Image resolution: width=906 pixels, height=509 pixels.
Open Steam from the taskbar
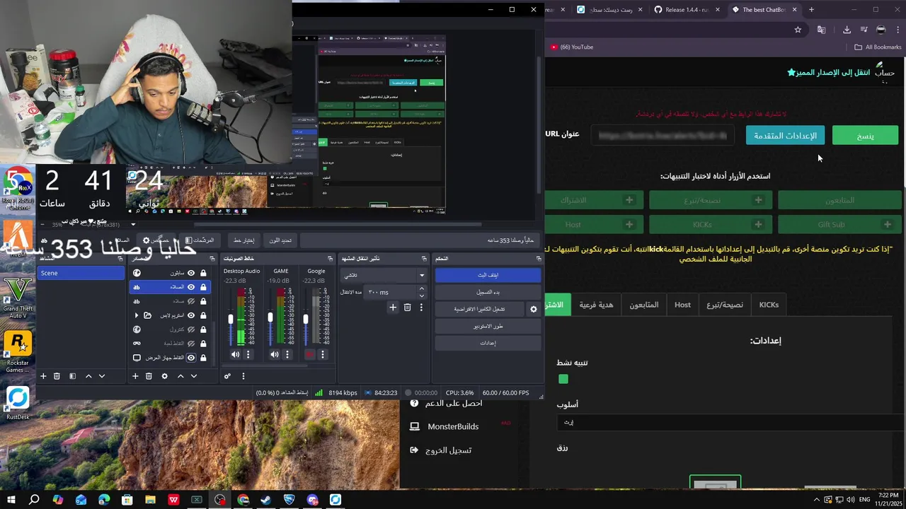click(266, 500)
